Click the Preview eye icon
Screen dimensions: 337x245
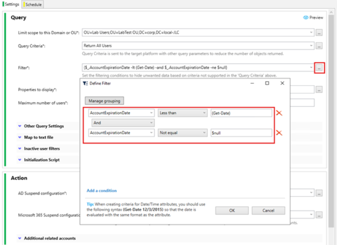click(x=306, y=18)
